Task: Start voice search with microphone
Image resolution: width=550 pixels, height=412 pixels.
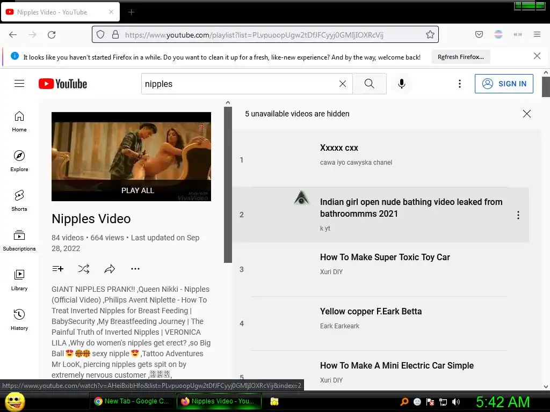Action: (402, 84)
